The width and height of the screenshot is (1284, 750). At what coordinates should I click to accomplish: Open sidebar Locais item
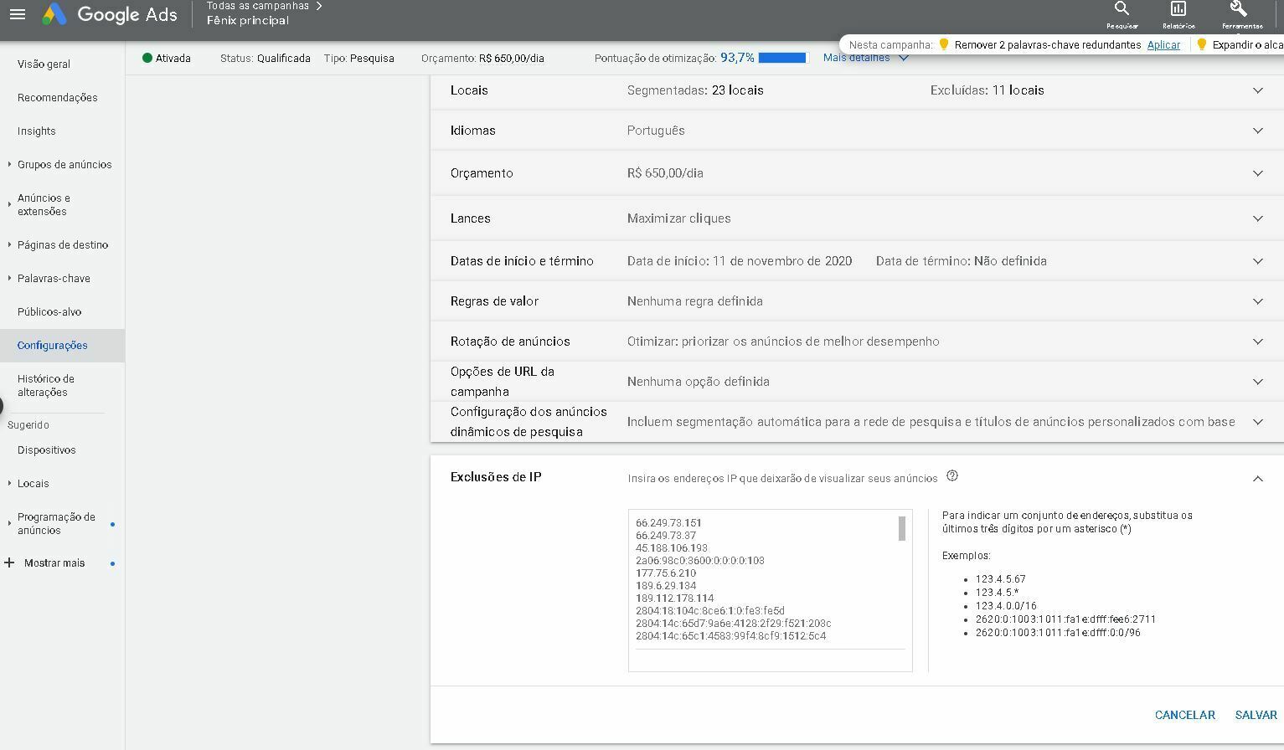point(33,483)
